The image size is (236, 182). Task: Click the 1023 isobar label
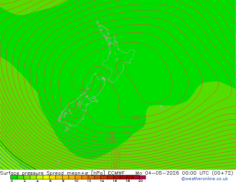tap(116, 161)
